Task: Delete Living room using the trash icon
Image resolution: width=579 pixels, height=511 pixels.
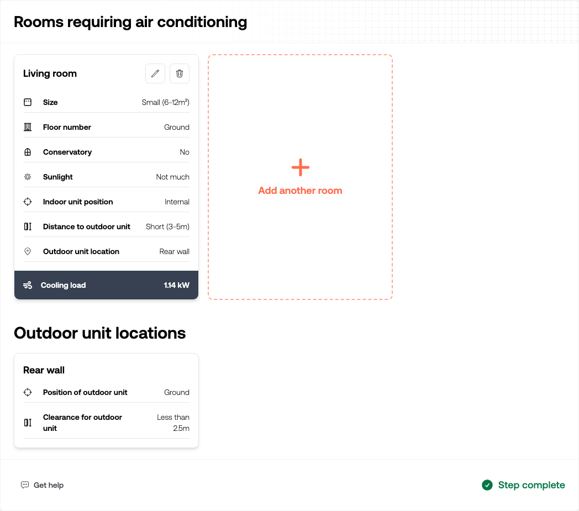Action: pos(180,73)
